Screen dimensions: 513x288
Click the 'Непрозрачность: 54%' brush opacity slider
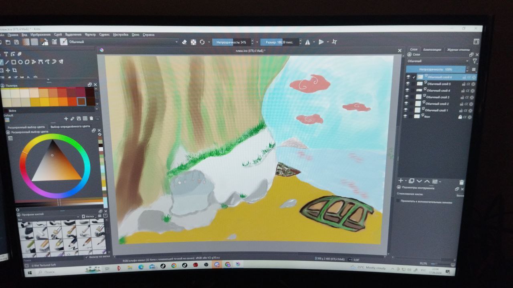(x=231, y=42)
